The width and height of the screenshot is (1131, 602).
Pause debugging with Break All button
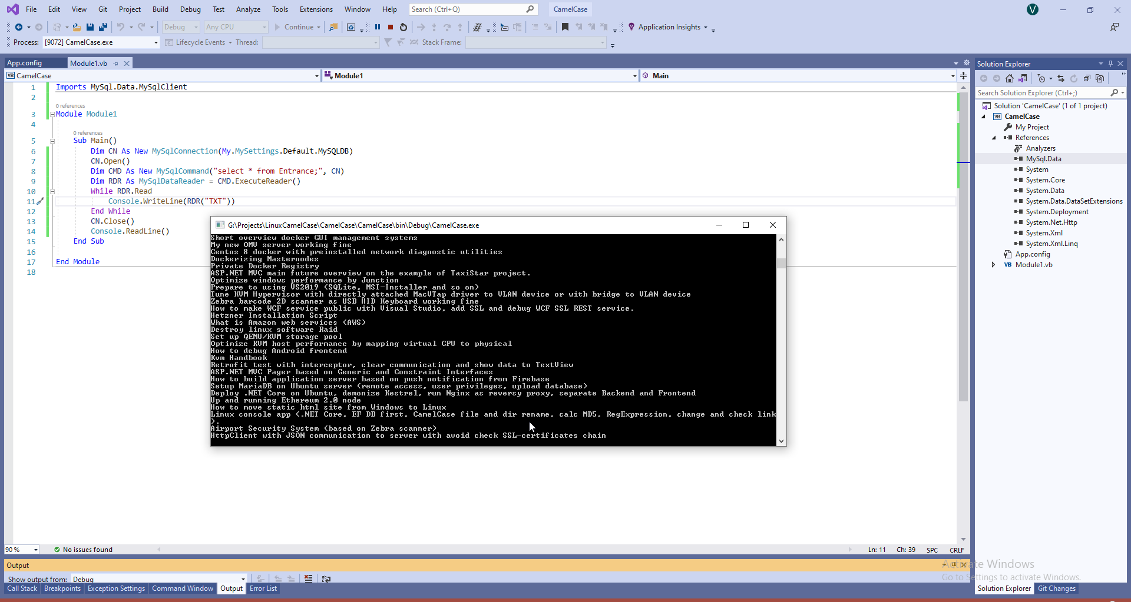click(x=378, y=27)
